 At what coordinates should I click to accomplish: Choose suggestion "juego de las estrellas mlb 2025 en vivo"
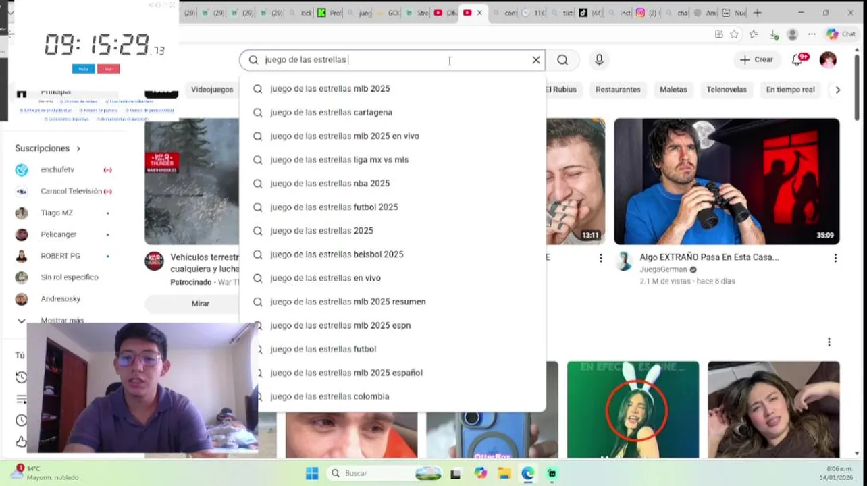392,136
